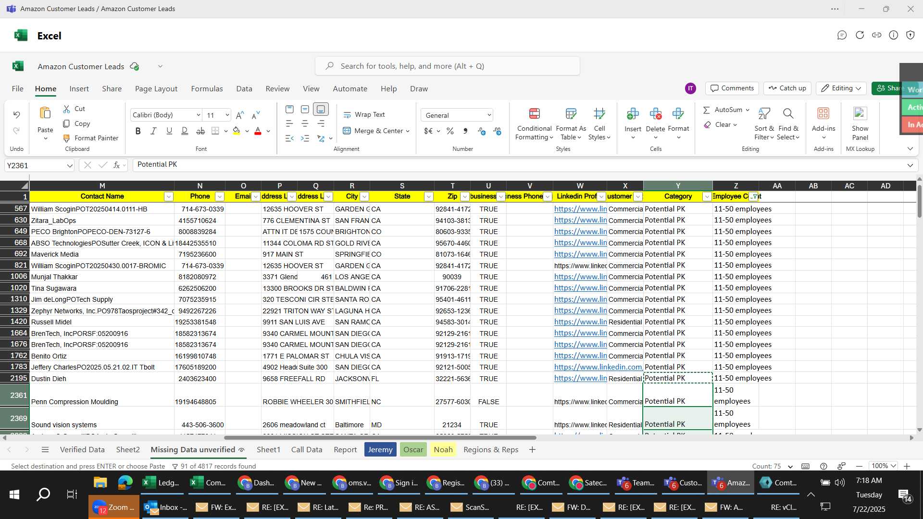Viewport: 923px width, 519px height.
Task: Toggle top vertical alignment
Action: [x=289, y=109]
